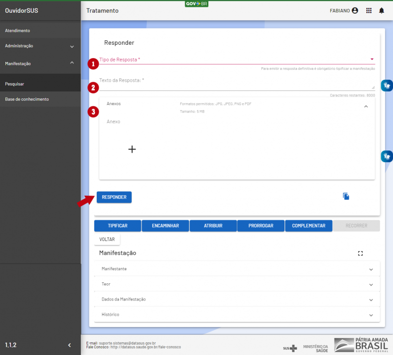Click the copy document icon
Viewport: 393px width, 355px height.
346,197
